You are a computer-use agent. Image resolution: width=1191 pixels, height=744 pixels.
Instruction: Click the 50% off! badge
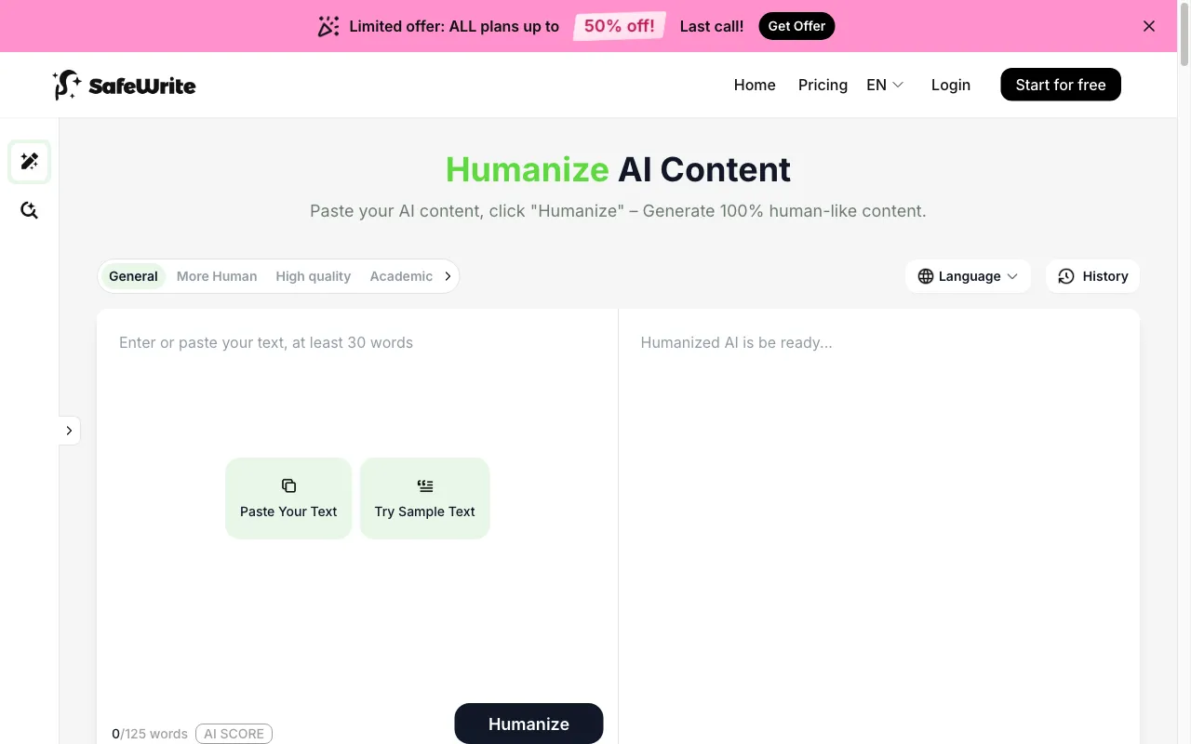point(619,26)
